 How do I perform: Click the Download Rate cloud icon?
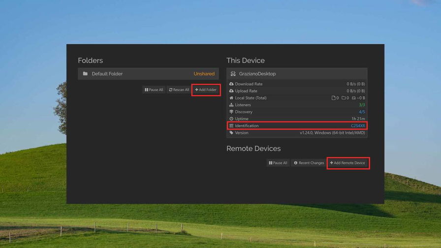[231, 84]
